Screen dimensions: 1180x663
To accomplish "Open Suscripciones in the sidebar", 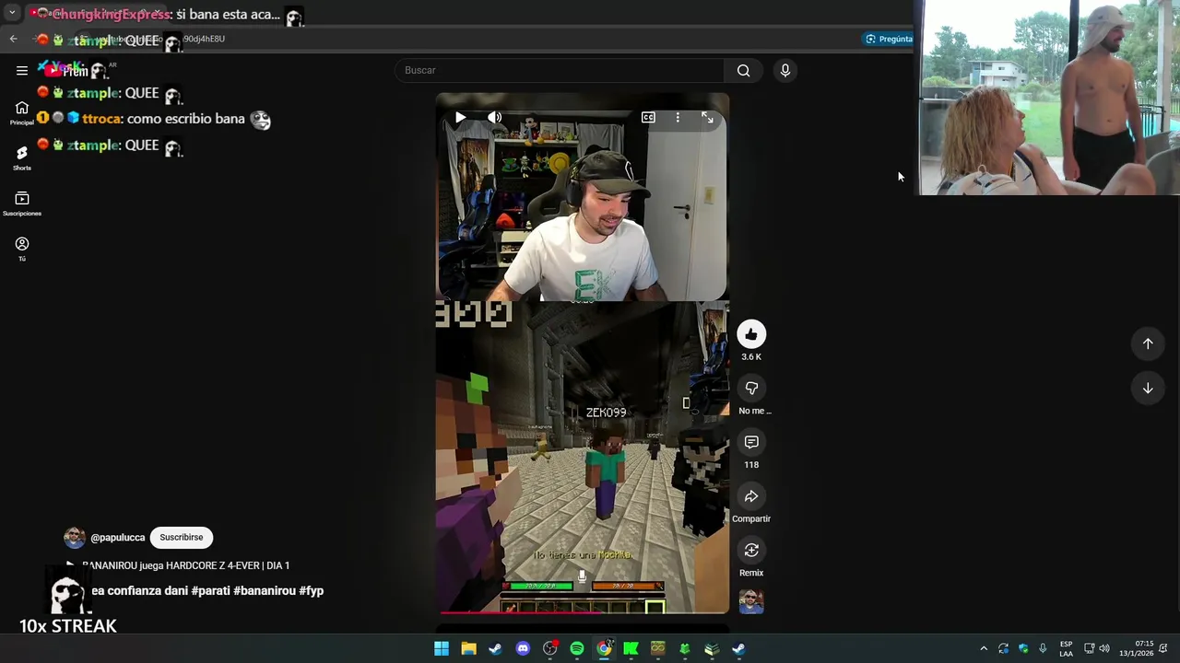I will pyautogui.click(x=22, y=204).
